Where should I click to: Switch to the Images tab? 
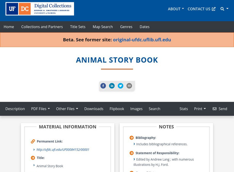coord(137,109)
